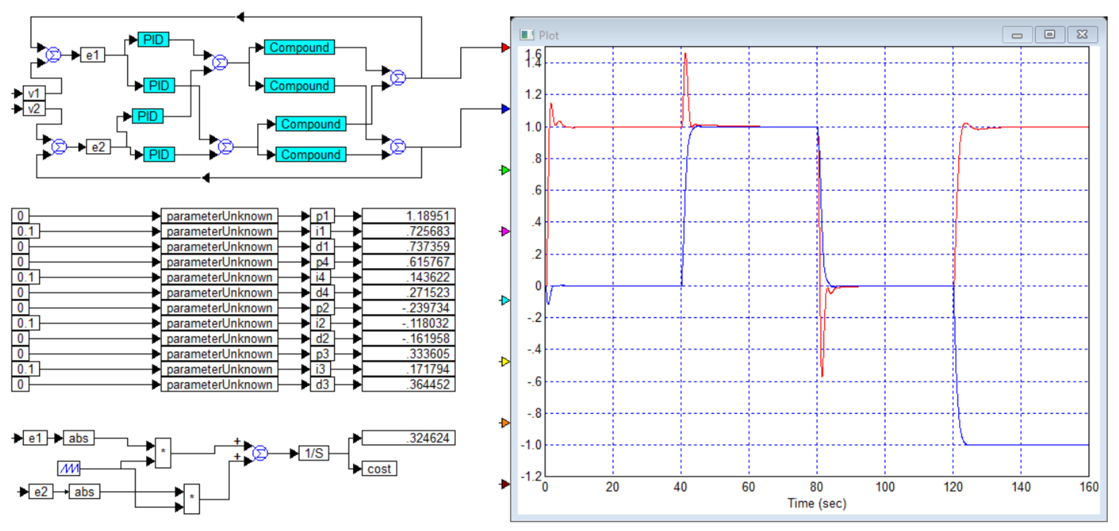Click the summing junction before e1
This screenshot has width=1119, height=531.
(x=54, y=55)
